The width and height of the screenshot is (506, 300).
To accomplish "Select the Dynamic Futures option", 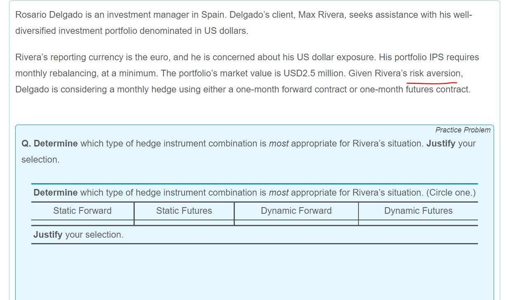I will [418, 211].
